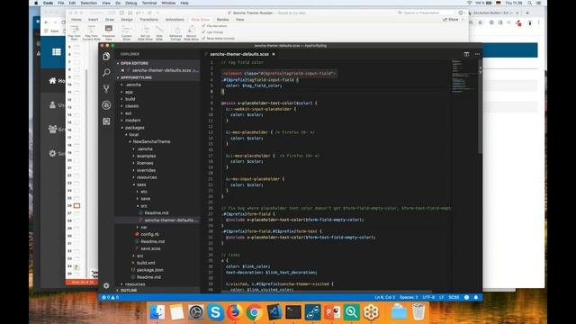576x324 pixels.
Task: Click Home icon in background app sidebar
Action: pyautogui.click(x=52, y=80)
